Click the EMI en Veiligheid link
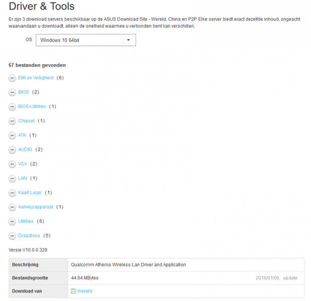This screenshot has width=311, height=301. 35,78
